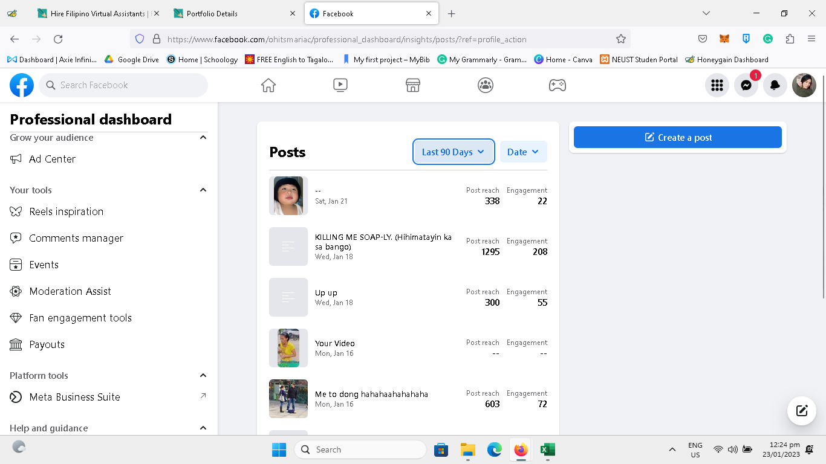Open the Google Drive bookmark
The height and width of the screenshot is (464, 826).
[132, 59]
